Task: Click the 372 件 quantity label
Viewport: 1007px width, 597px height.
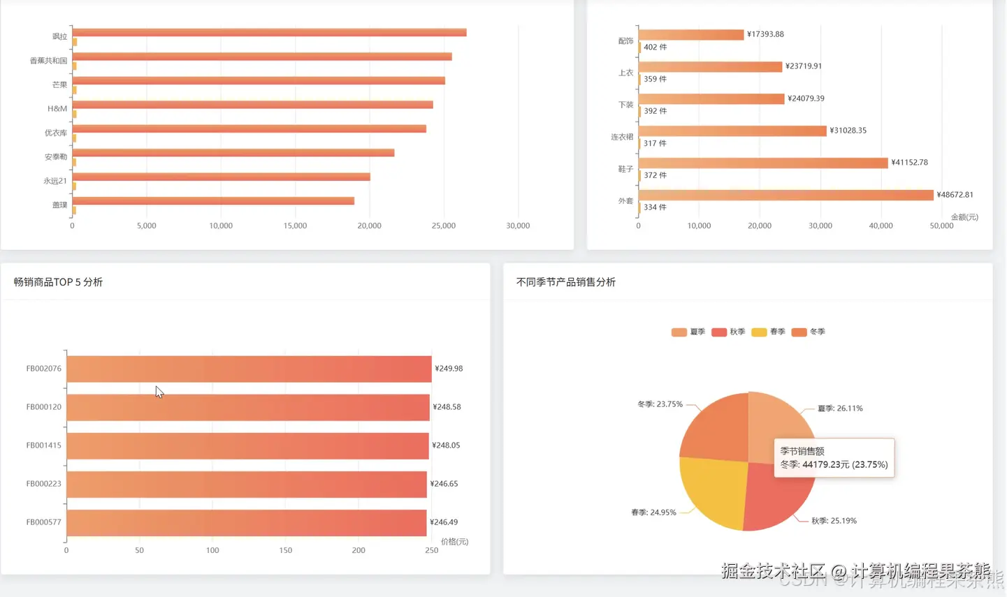Action: pos(655,175)
